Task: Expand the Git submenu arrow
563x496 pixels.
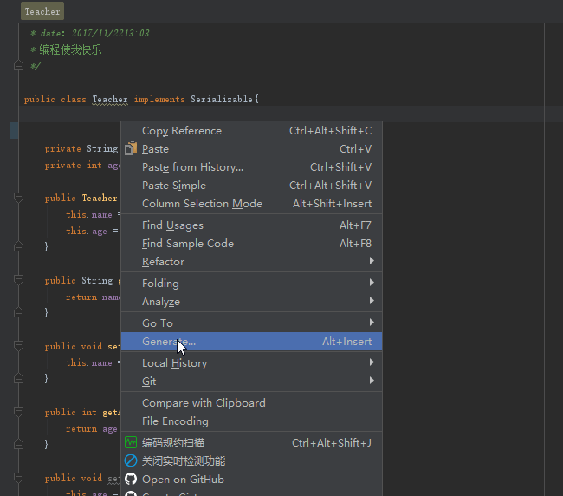Action: [372, 381]
